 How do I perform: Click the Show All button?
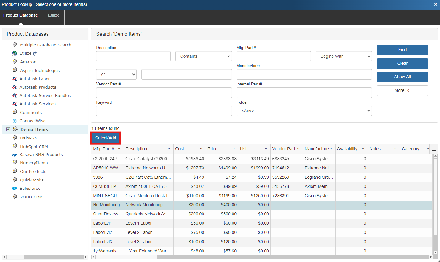click(402, 77)
